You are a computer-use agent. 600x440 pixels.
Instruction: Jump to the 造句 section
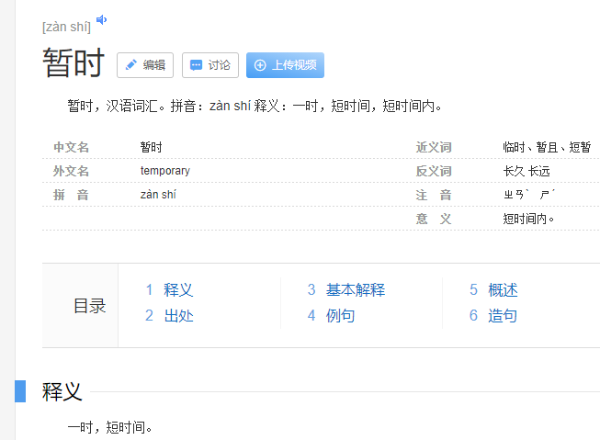503,316
